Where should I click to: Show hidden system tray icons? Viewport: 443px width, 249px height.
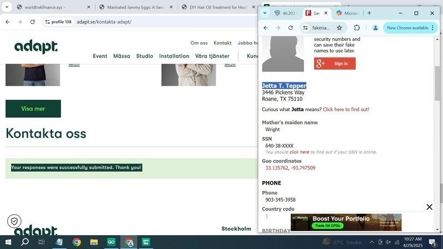[x=372, y=242]
